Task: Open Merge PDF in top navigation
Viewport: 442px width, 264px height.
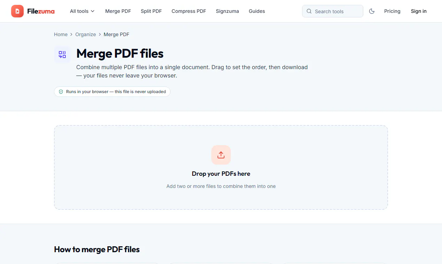Action: [118, 11]
